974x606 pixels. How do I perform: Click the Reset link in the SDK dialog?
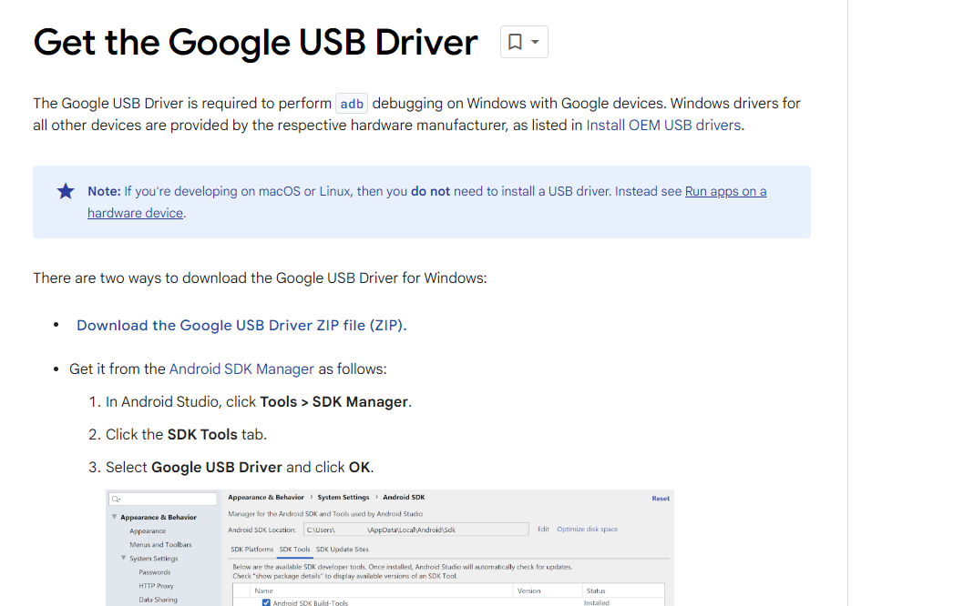[661, 498]
